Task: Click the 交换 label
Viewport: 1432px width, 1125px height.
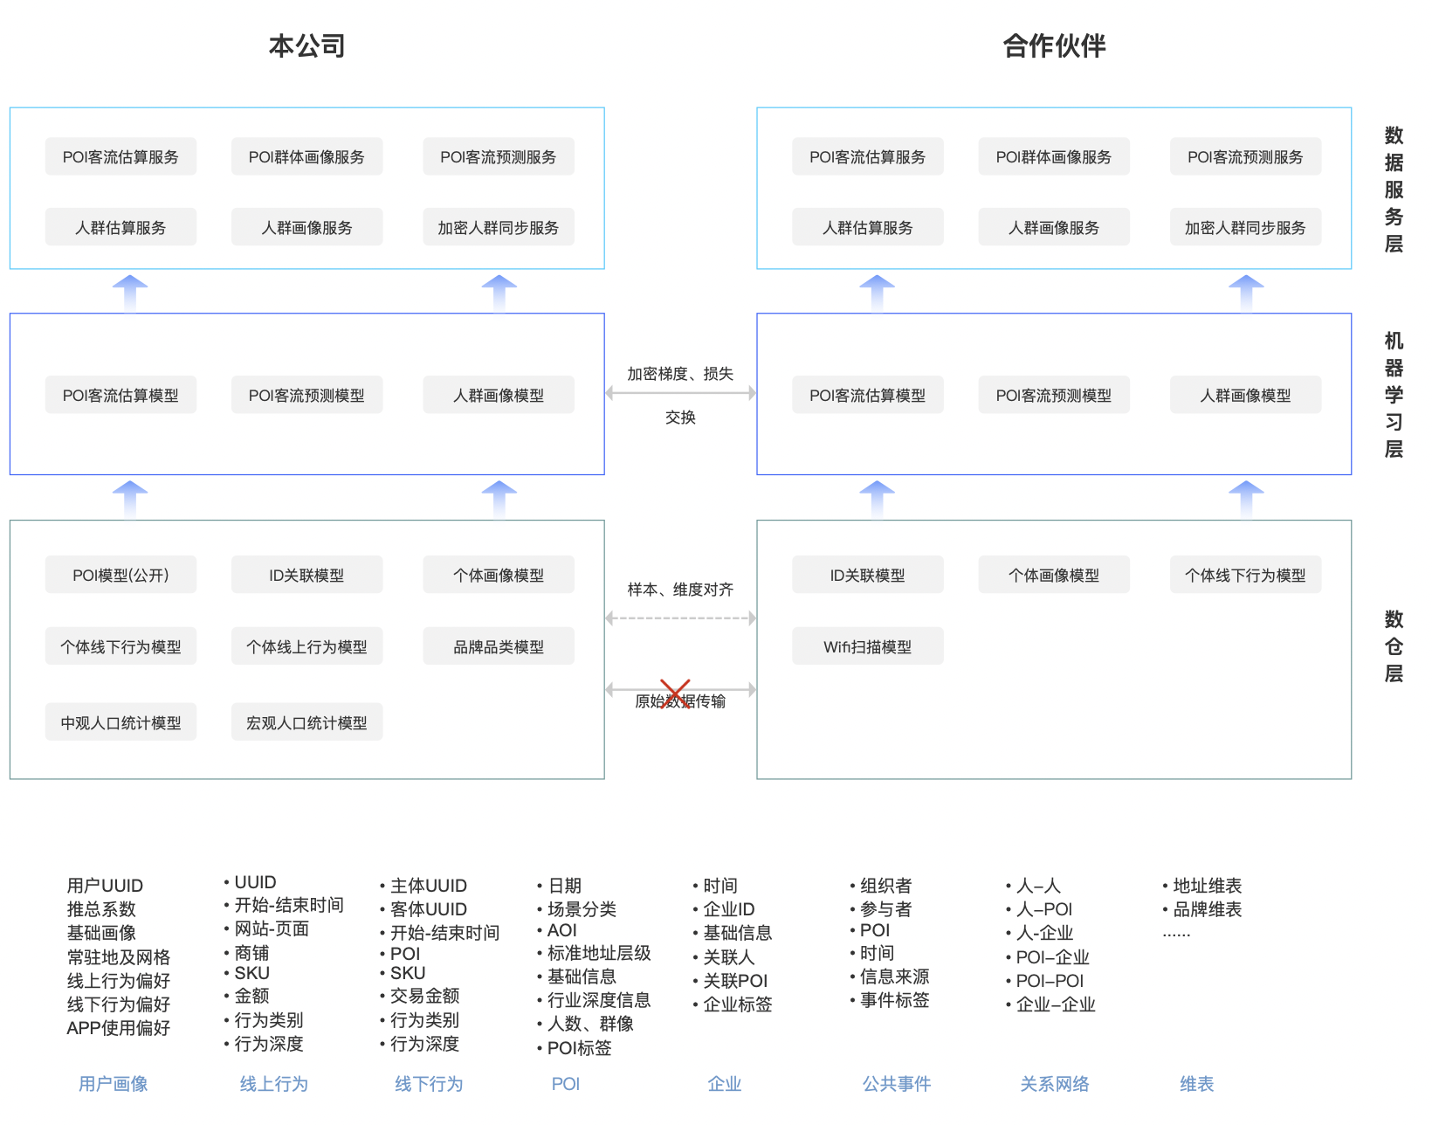Action: (x=680, y=418)
